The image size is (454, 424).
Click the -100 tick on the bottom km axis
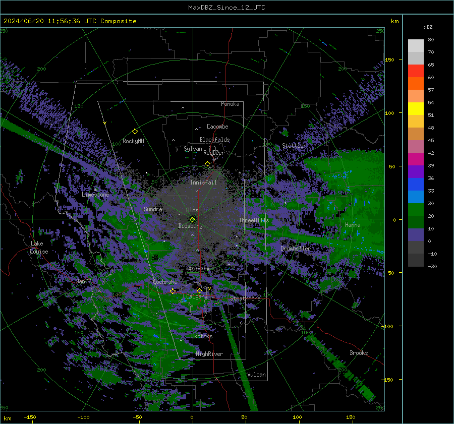83,417
